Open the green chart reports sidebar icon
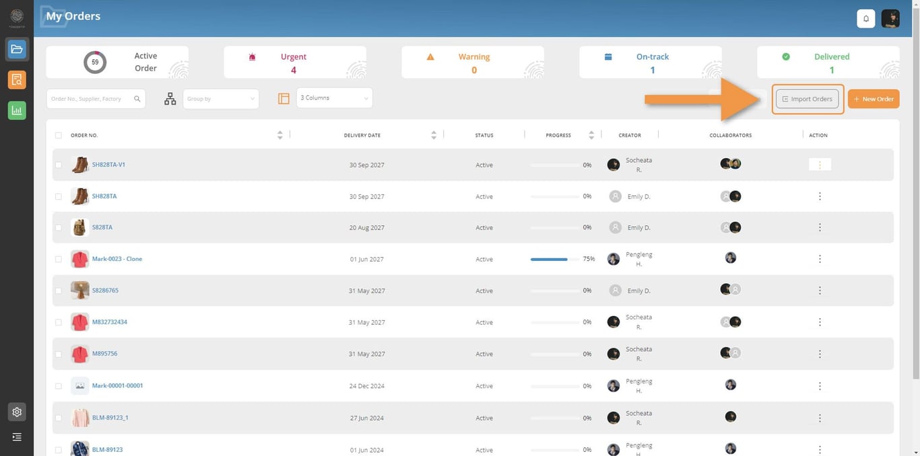The image size is (920, 456). pos(17,110)
